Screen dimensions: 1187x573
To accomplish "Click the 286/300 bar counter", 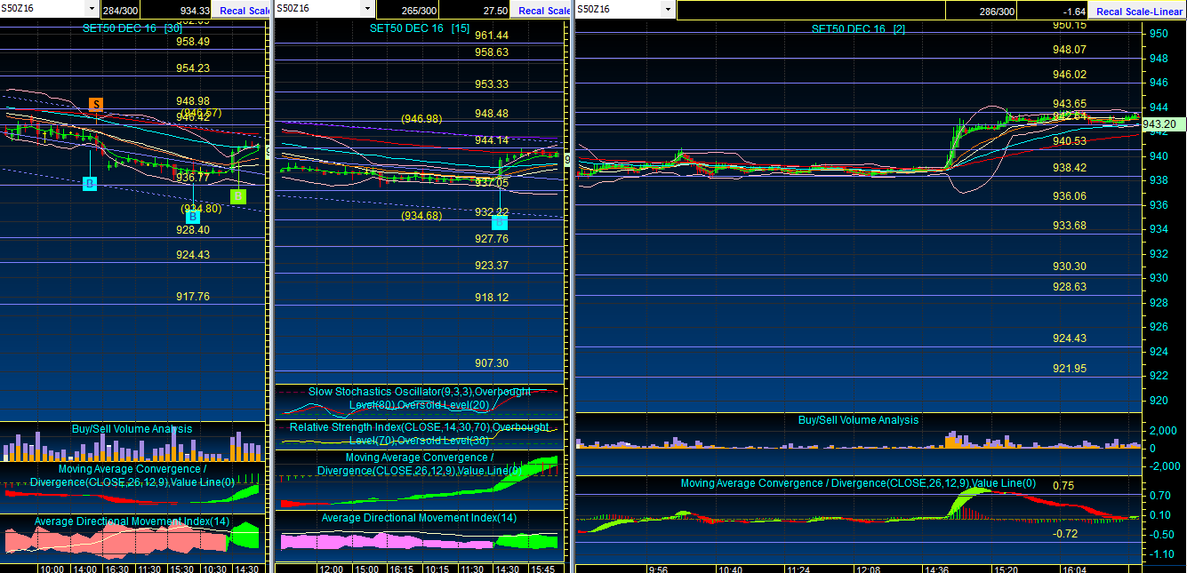I will [996, 12].
